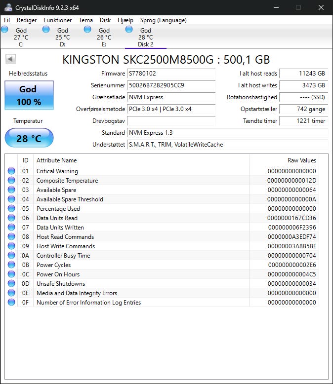Click the Firmware value field
The width and height of the screenshot is (333, 384).
(171, 74)
